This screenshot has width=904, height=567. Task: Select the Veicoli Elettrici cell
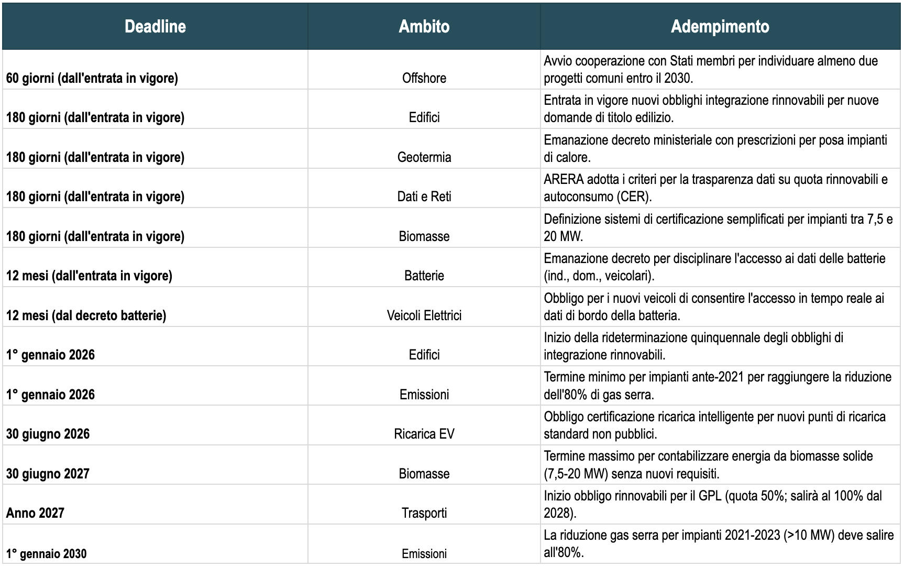424,315
